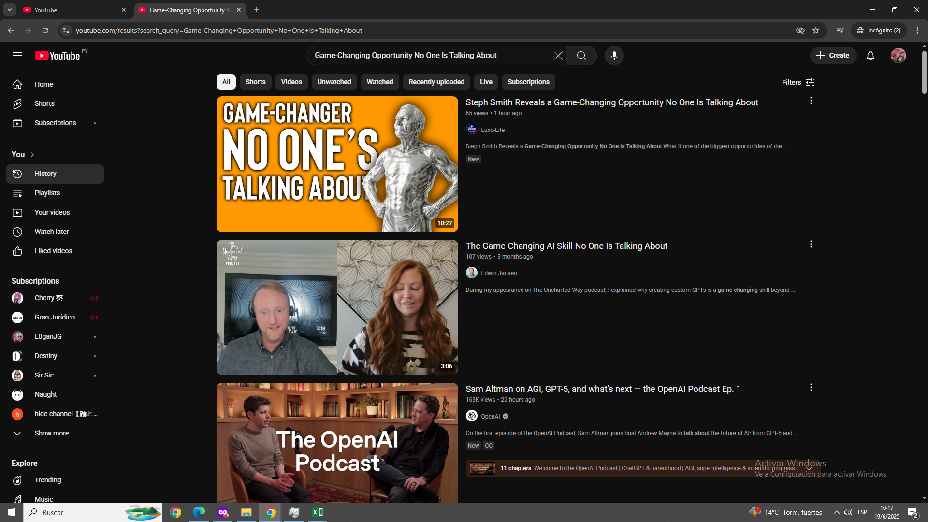
Task: Open the account avatar menu
Action: [899, 56]
